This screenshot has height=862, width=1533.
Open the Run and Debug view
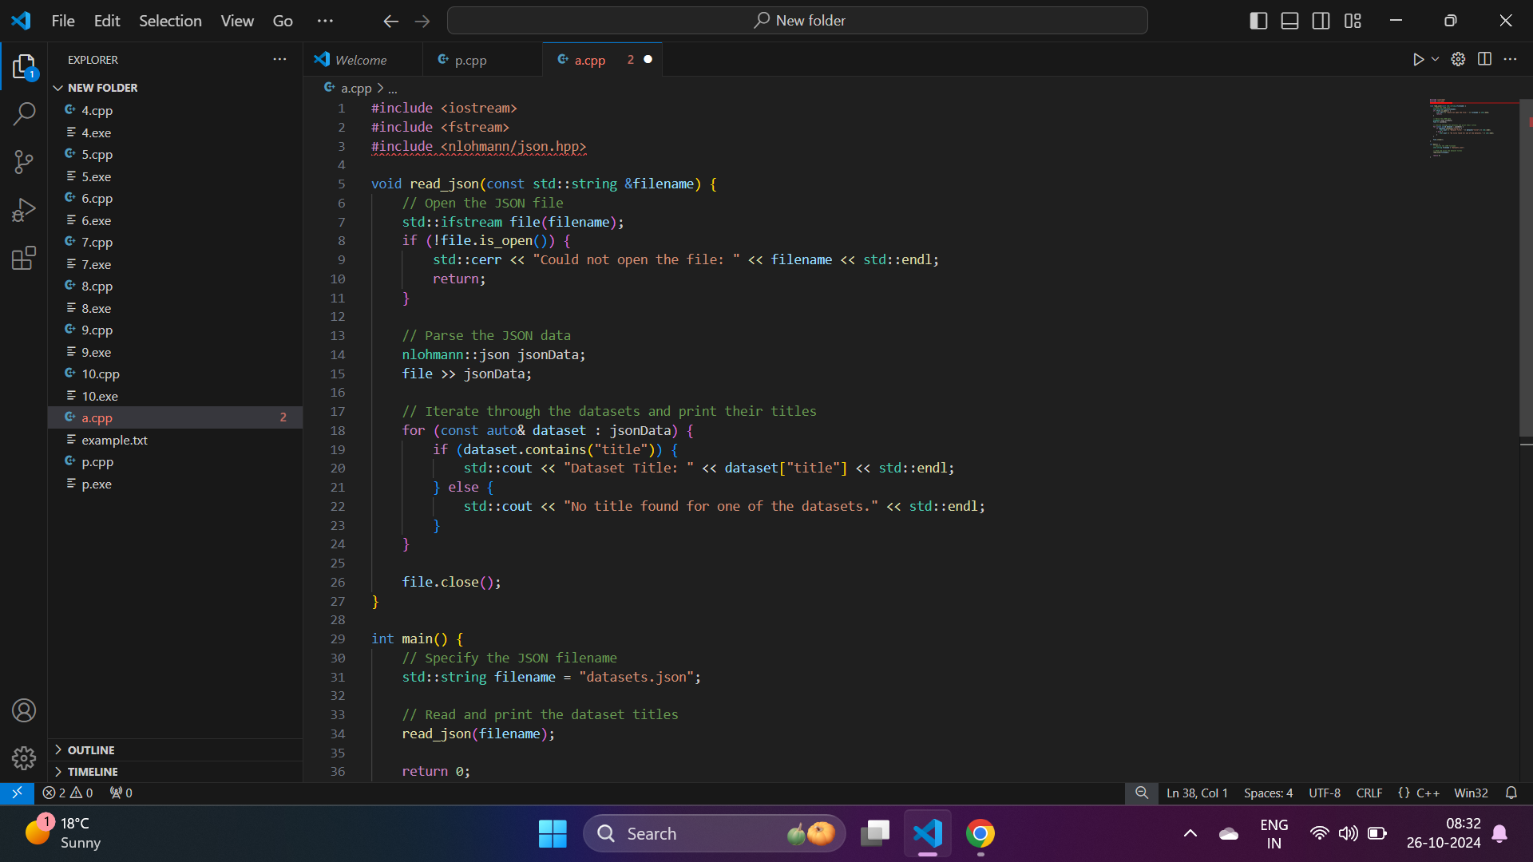24,210
